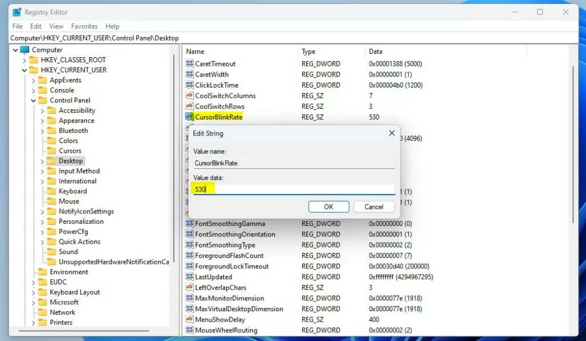586x341 pixels.
Task: Click the tree pane horizontal scrollbar
Action: pos(84,331)
